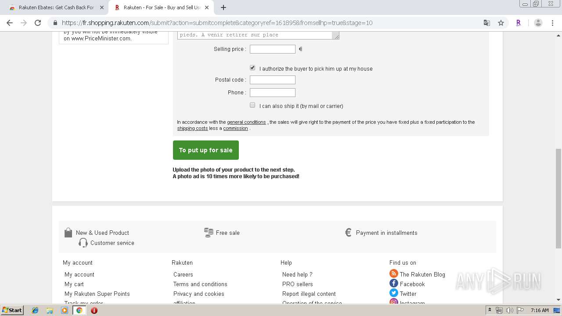Open the general conditions link
The image size is (562, 316).
246,122
